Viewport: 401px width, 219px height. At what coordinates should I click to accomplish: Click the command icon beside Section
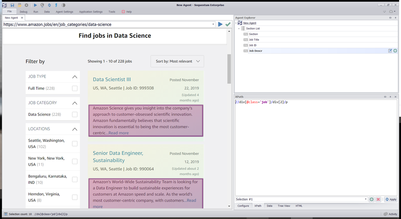(245, 34)
